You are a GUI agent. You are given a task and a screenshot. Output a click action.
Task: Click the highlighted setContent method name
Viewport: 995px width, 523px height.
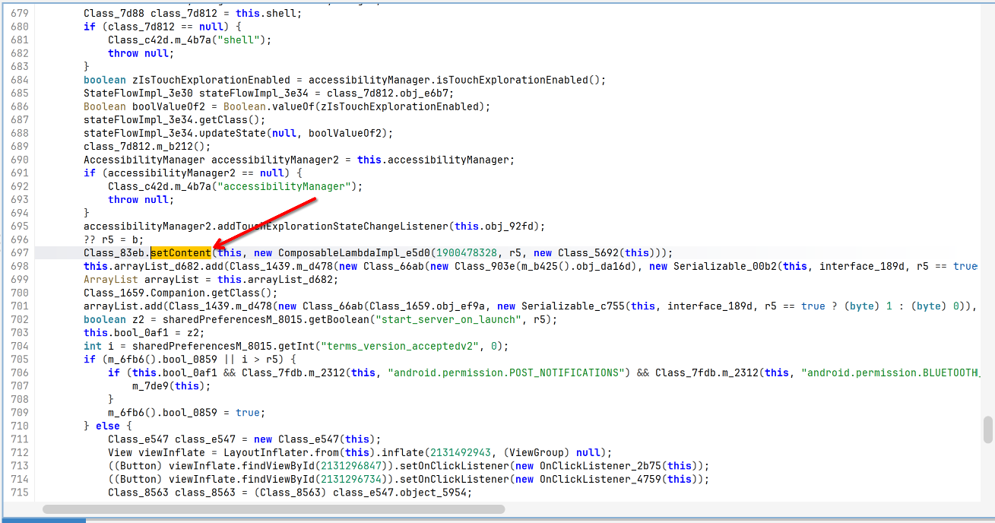point(181,252)
